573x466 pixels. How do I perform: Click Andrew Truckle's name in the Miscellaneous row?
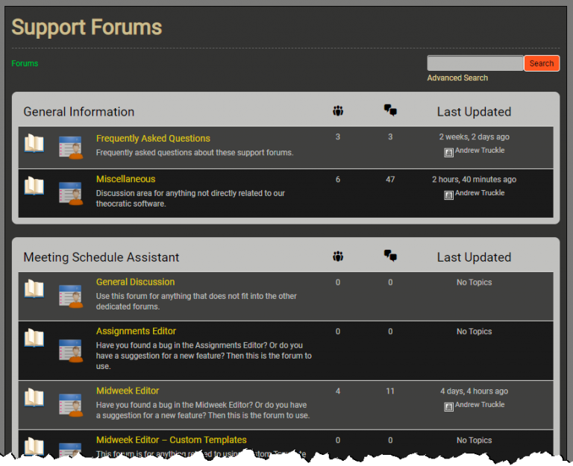point(480,193)
